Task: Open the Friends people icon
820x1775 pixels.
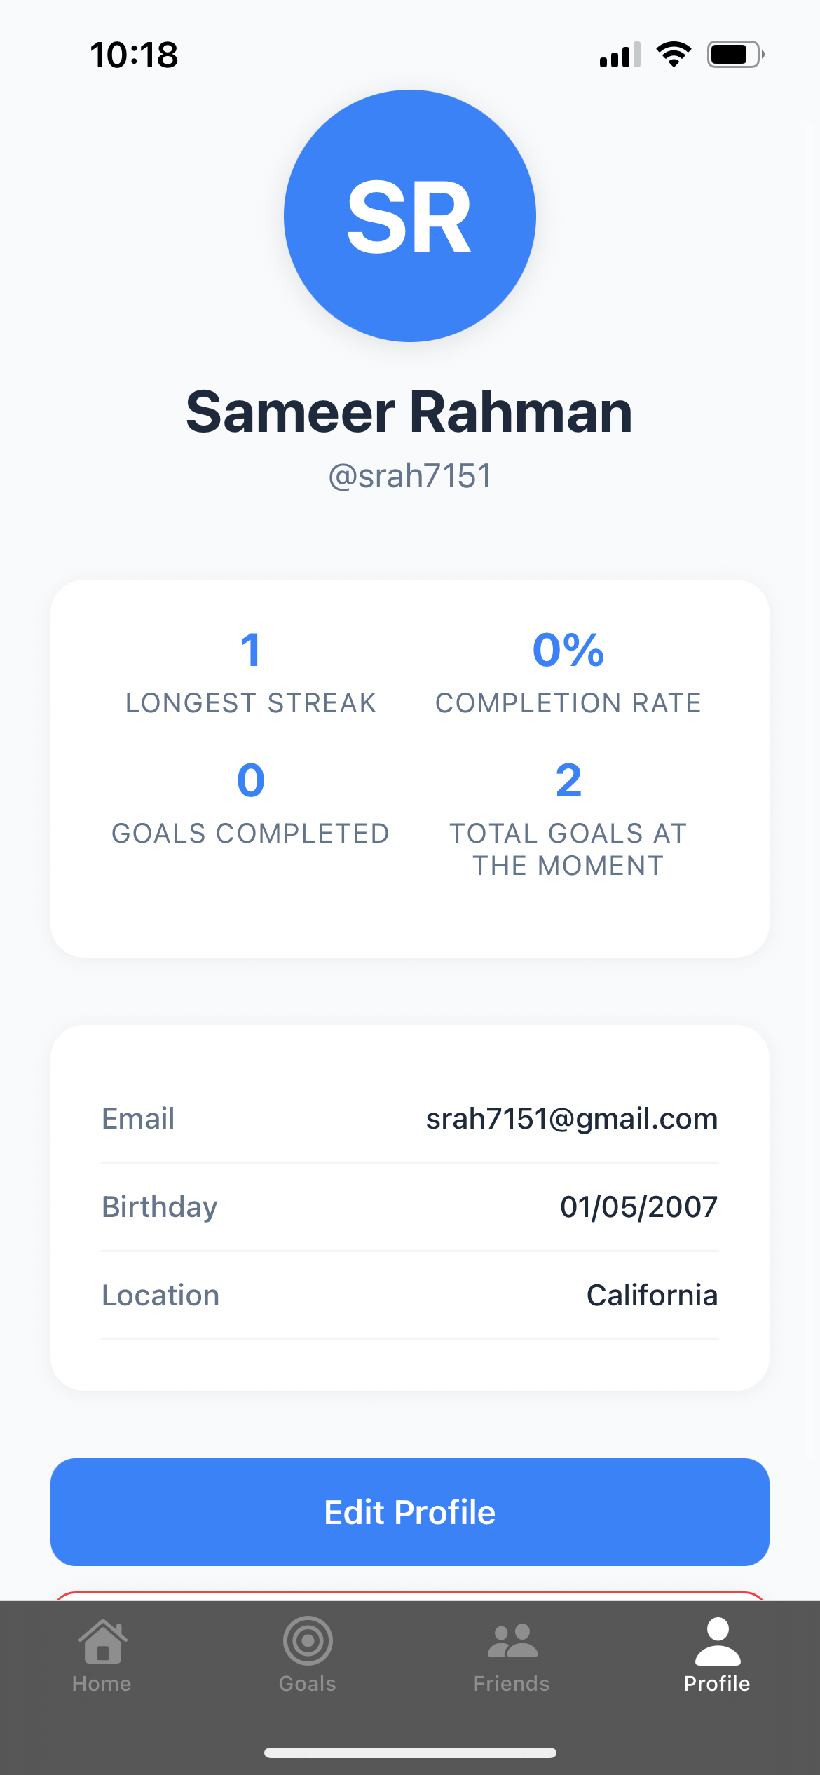Action: click(x=512, y=1641)
